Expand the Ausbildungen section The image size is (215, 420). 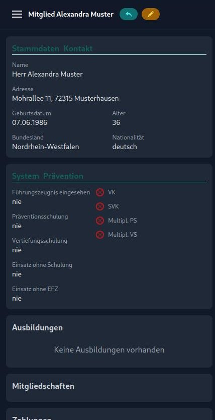pyautogui.click(x=37, y=327)
